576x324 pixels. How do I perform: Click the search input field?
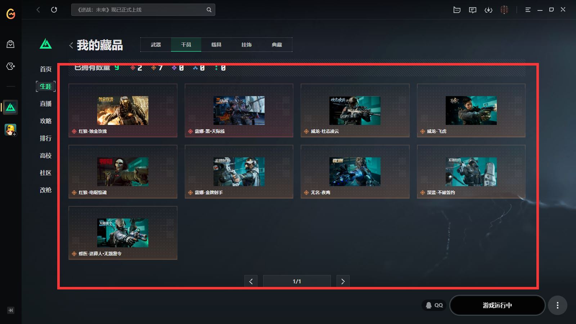tap(139, 10)
